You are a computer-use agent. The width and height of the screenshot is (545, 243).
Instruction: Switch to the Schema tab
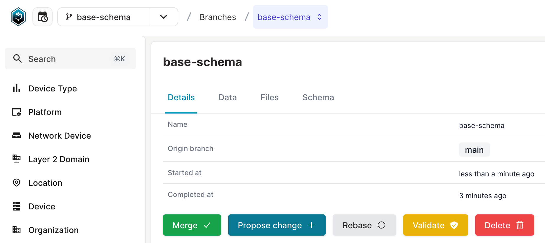point(318,97)
